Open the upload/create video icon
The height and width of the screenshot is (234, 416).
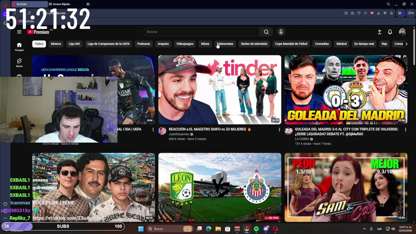tap(379, 32)
